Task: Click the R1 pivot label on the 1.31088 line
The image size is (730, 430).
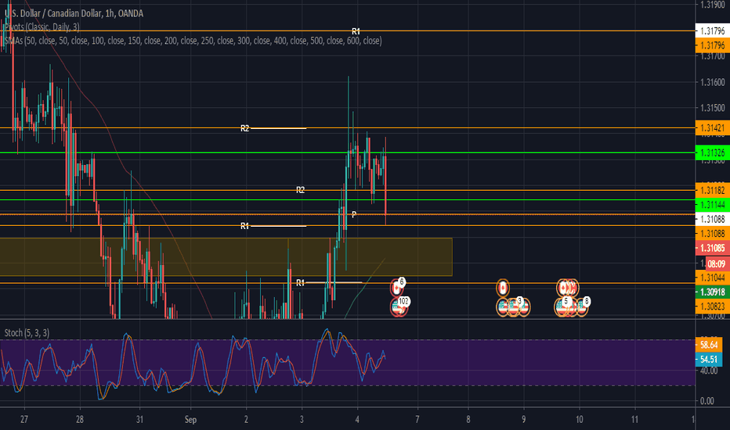Action: (245, 226)
